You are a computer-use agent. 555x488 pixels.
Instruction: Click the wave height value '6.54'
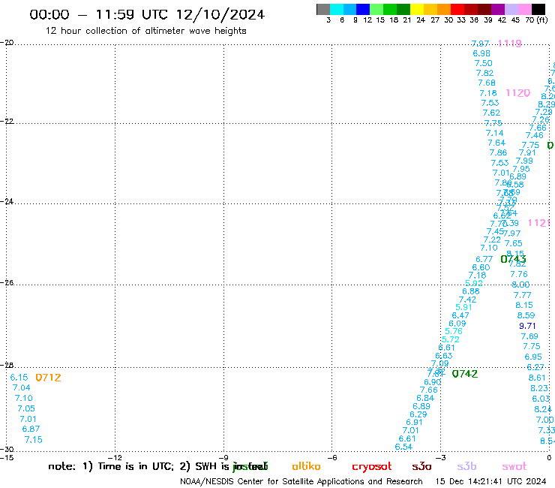[403, 447]
